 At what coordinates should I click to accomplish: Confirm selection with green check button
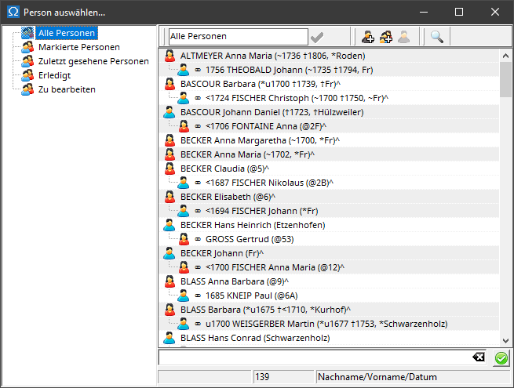[501, 358]
